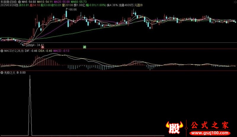Image resolution: width=237 pixels, height=137 pixels.
Task: Click the high price 高54.18
Action: (35, 5)
